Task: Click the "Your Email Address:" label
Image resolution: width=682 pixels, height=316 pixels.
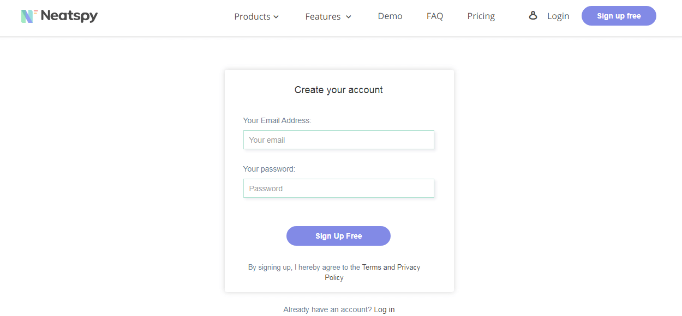Action: tap(277, 120)
